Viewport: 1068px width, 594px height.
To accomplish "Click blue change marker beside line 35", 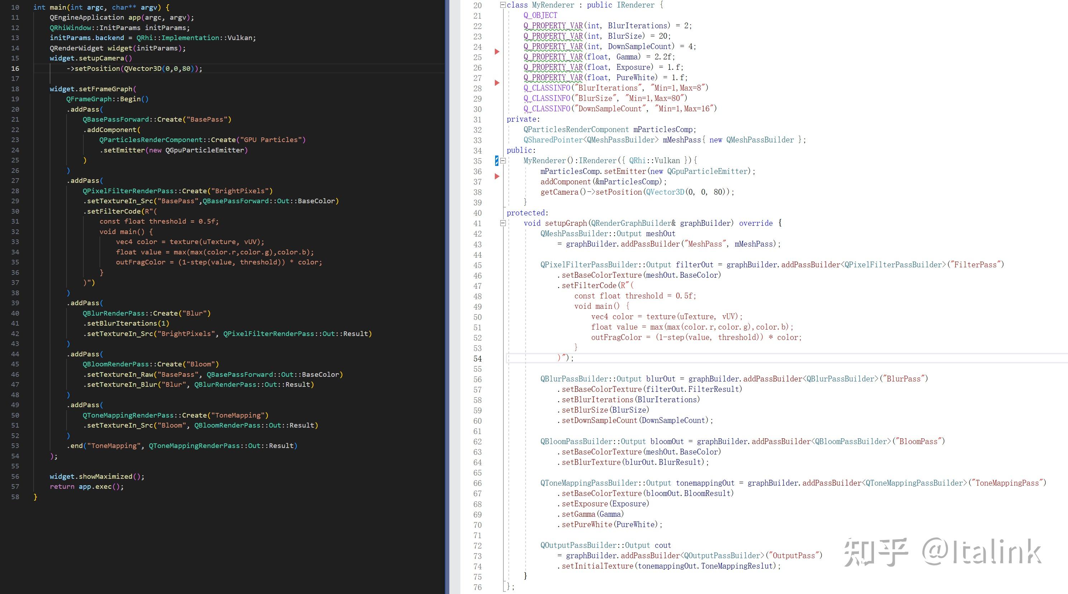I will pos(496,161).
